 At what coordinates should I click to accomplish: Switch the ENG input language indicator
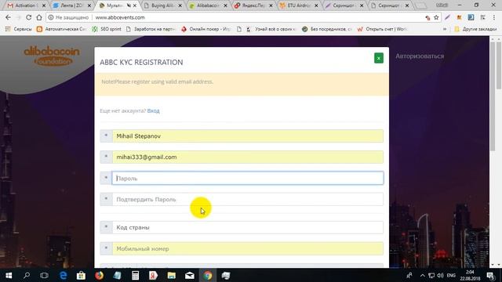[451, 276]
